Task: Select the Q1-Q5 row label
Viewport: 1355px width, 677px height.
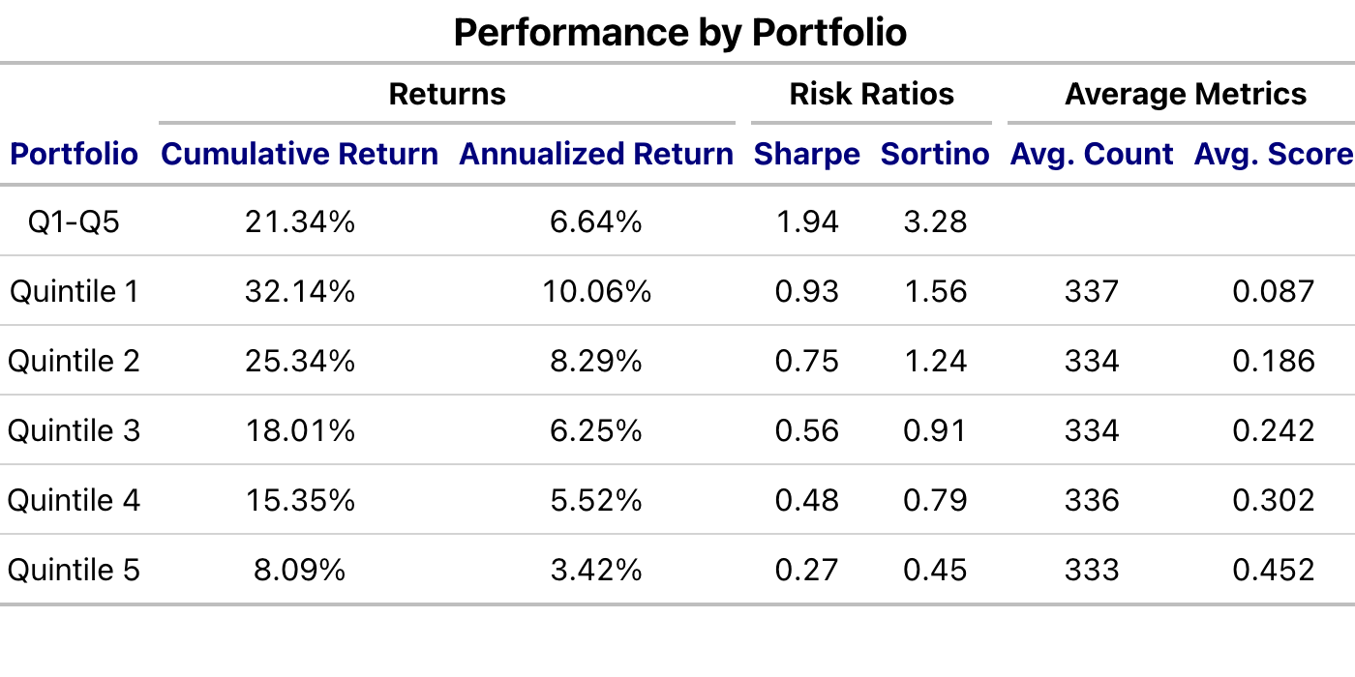Action: [x=74, y=221]
